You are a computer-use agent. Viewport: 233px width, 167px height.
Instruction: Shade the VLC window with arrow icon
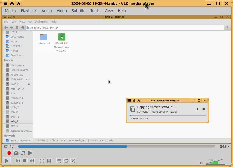click(19, 3)
